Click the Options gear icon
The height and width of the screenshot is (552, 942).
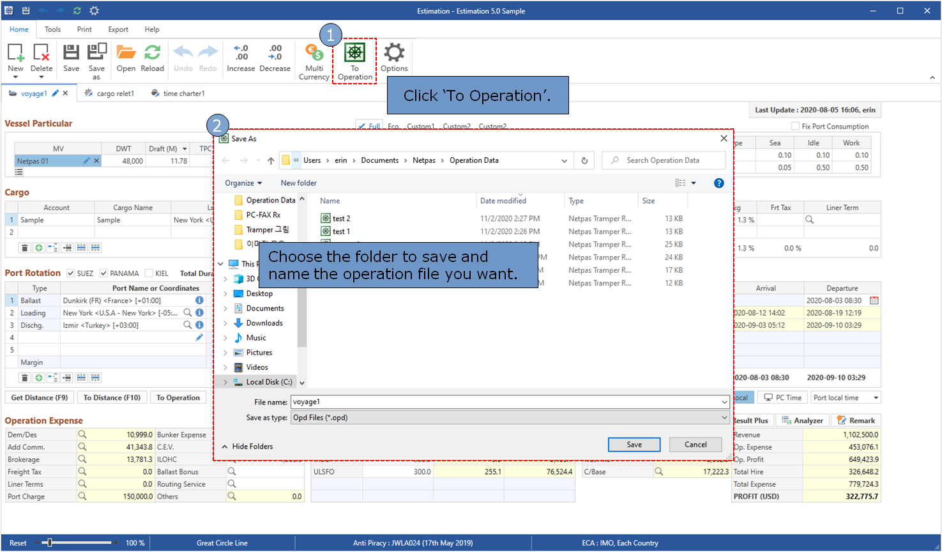click(x=394, y=54)
